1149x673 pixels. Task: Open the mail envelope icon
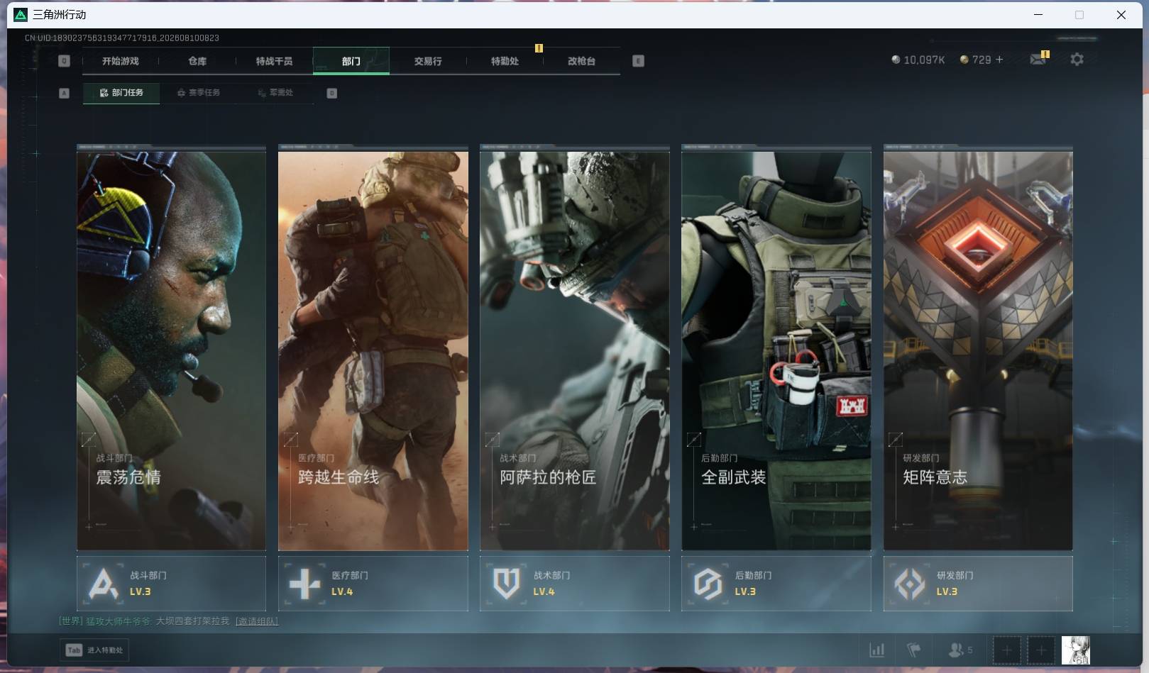[x=1038, y=60]
